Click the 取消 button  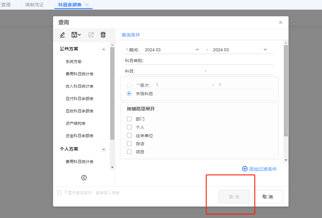tap(268, 197)
